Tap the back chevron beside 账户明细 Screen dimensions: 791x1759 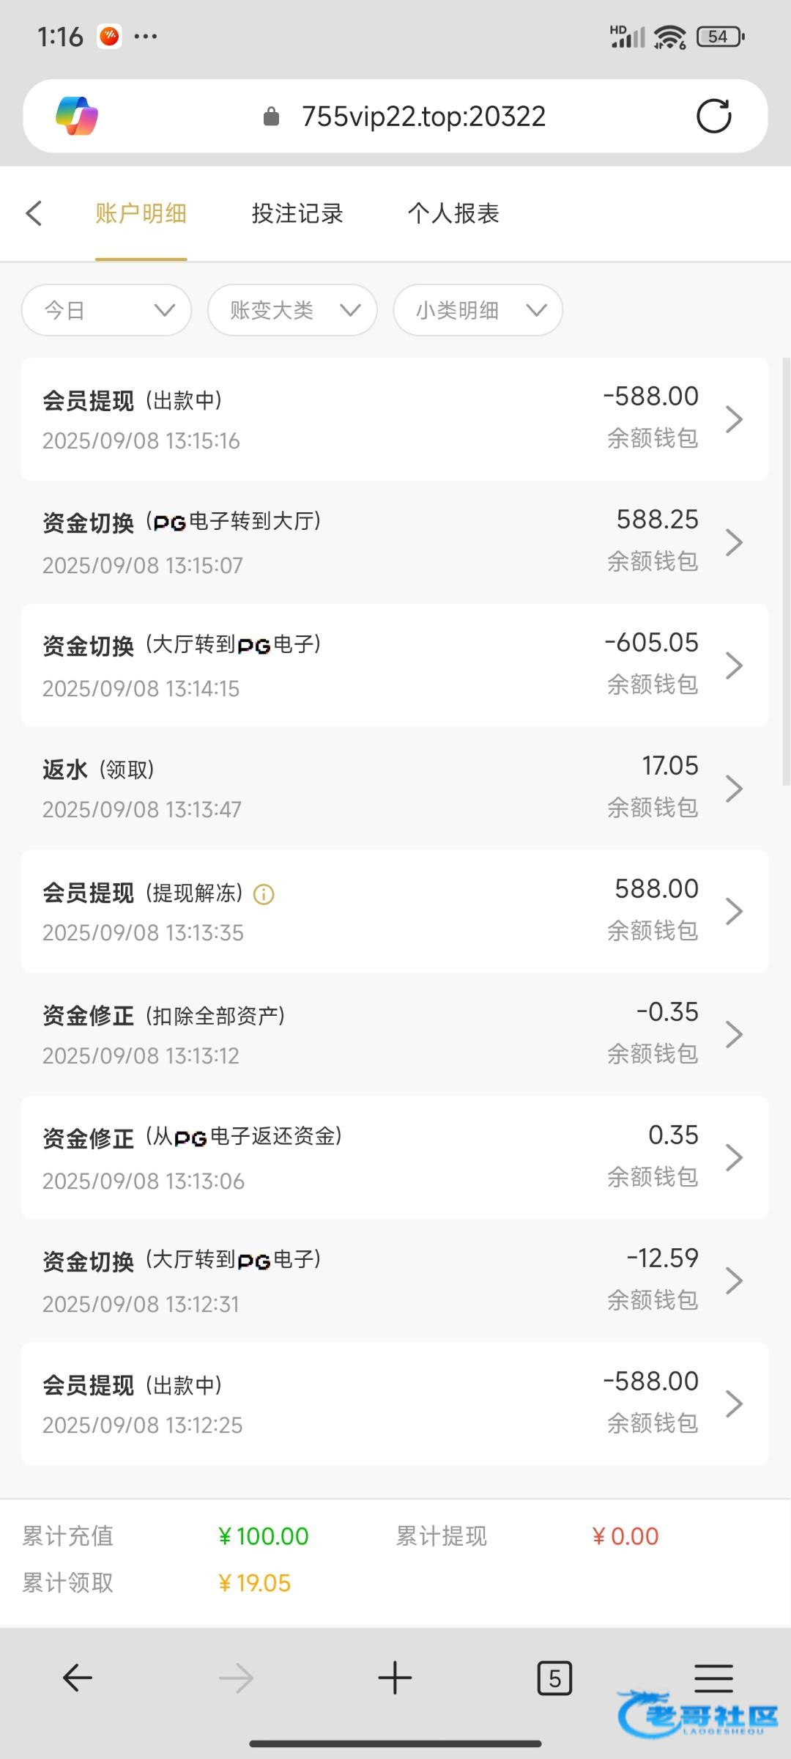click(x=34, y=213)
